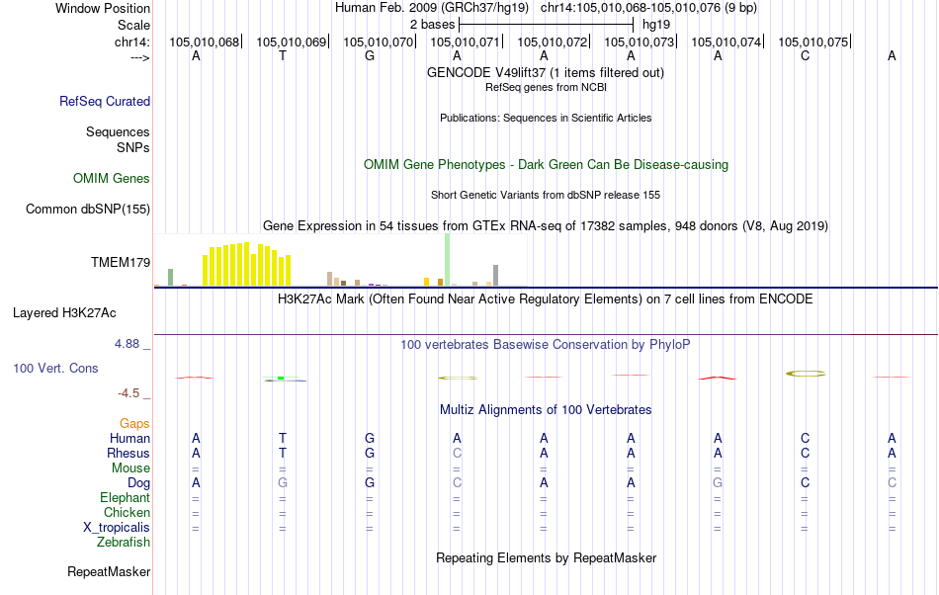The height and width of the screenshot is (595, 939).
Task: Click the RefSeq Curated track label
Action: pos(105,101)
